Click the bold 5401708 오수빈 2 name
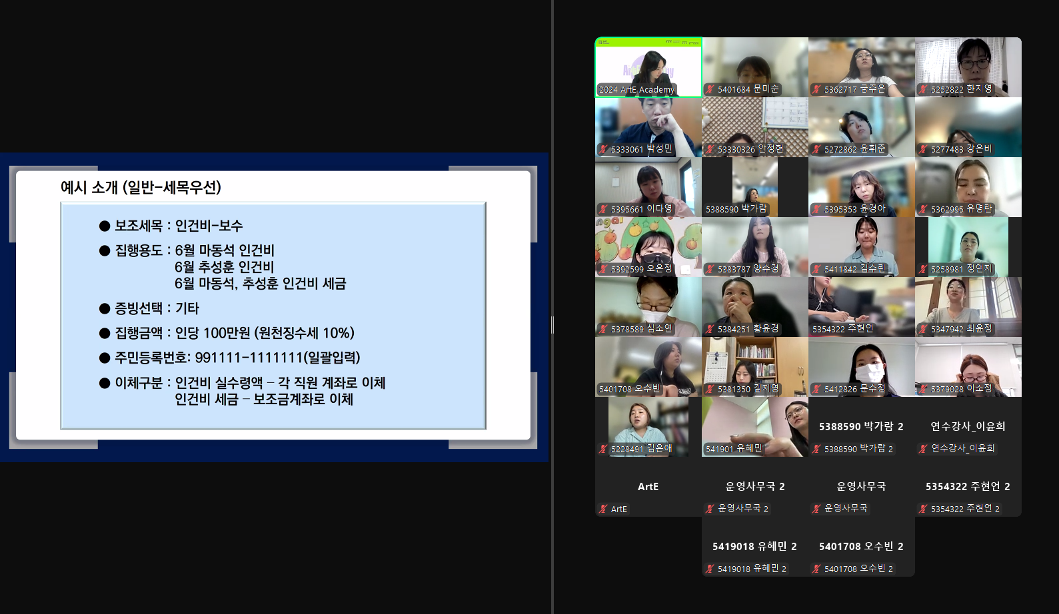 click(862, 546)
